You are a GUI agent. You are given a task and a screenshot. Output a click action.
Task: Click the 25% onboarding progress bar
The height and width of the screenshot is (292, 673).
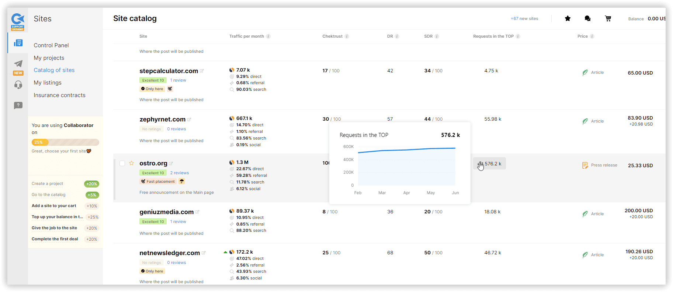(x=65, y=142)
